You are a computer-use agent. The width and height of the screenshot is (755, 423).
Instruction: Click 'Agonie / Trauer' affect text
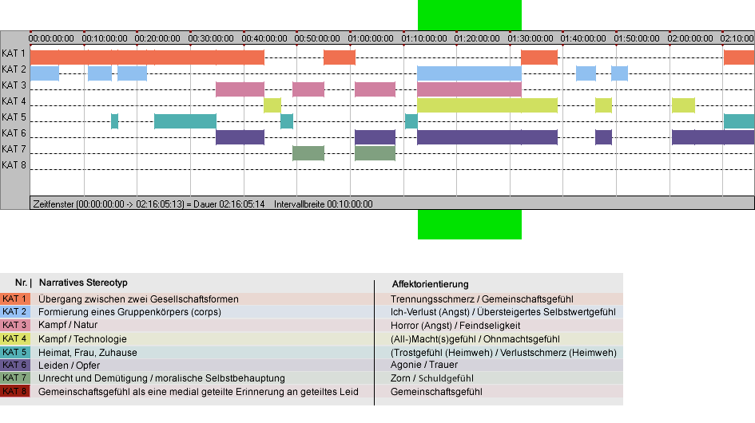click(424, 365)
